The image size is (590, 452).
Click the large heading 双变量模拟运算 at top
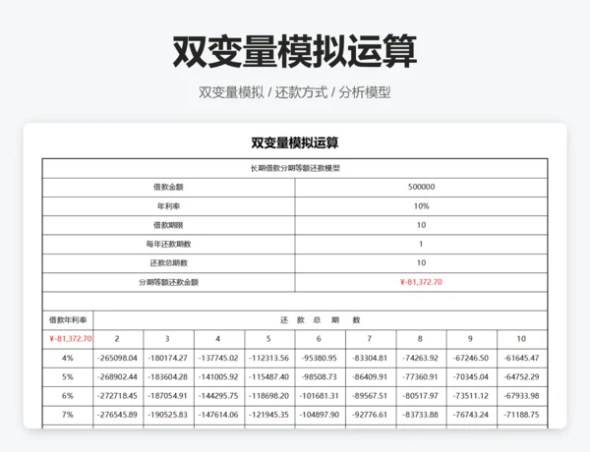294,51
